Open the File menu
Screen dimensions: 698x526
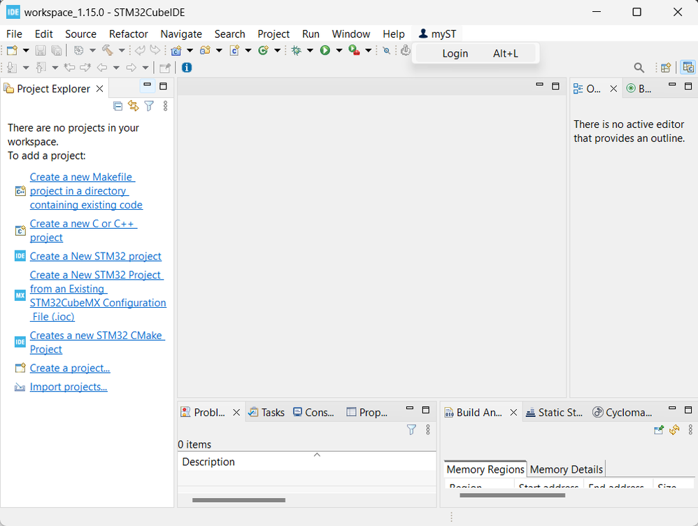click(x=14, y=34)
